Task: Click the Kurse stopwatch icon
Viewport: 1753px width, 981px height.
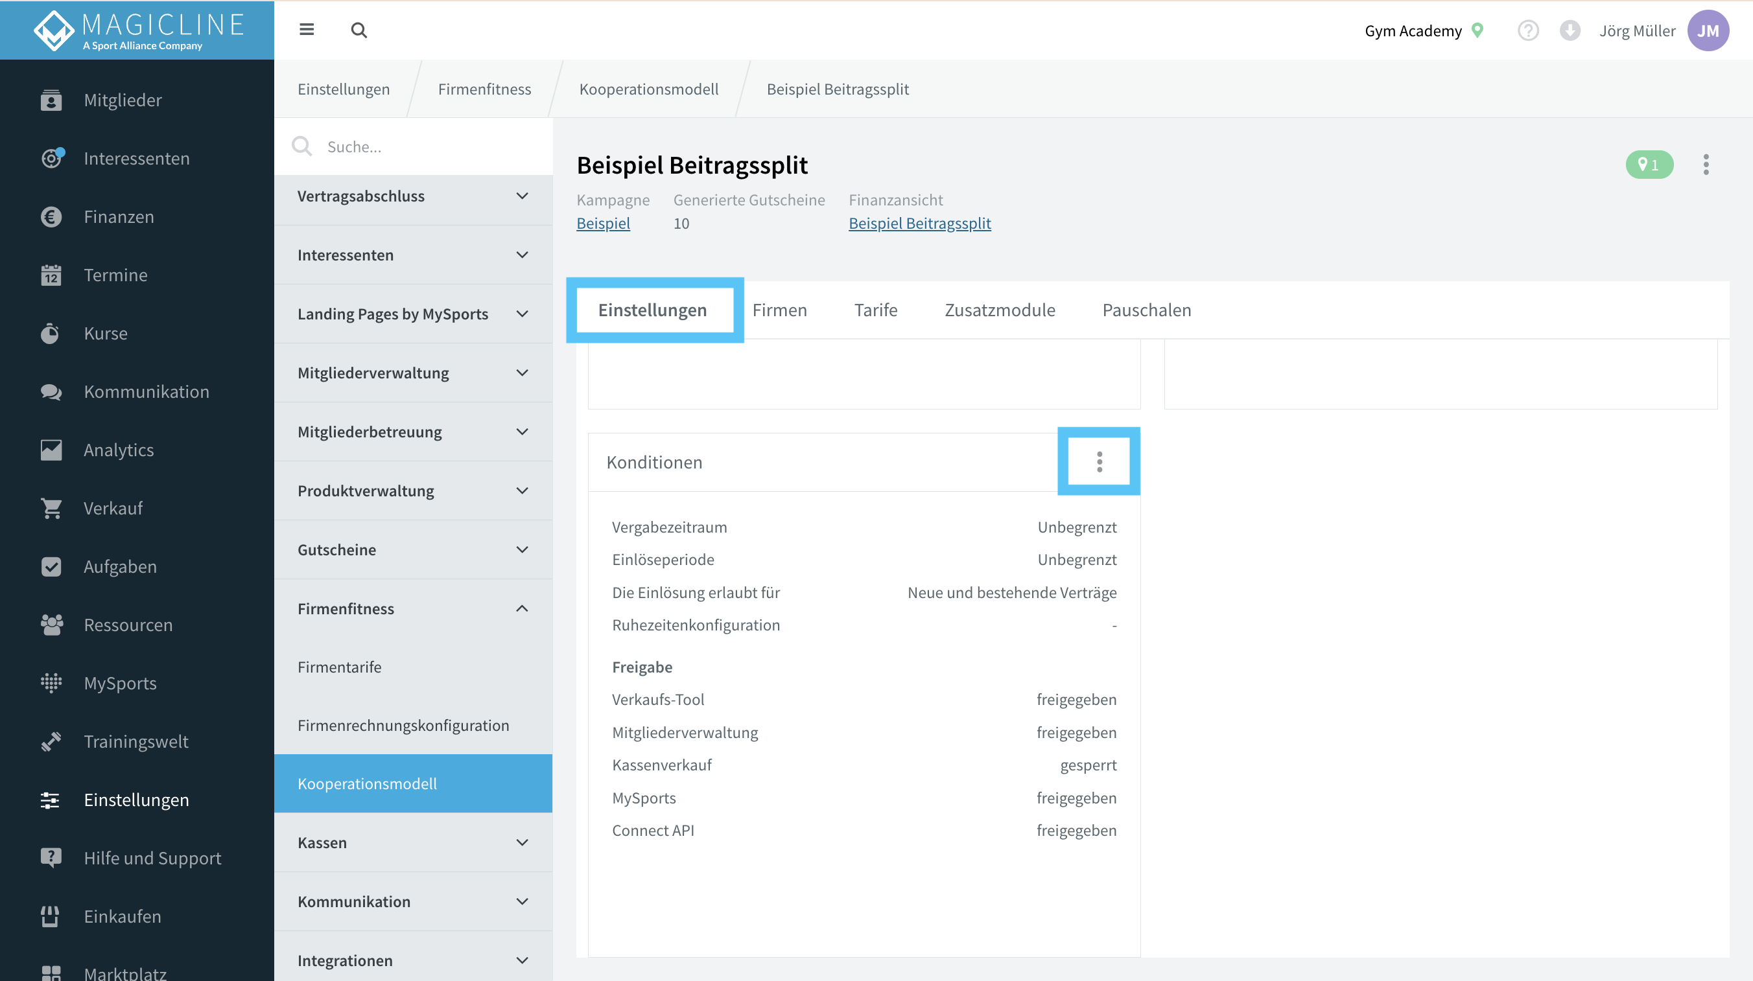Action: 51,333
